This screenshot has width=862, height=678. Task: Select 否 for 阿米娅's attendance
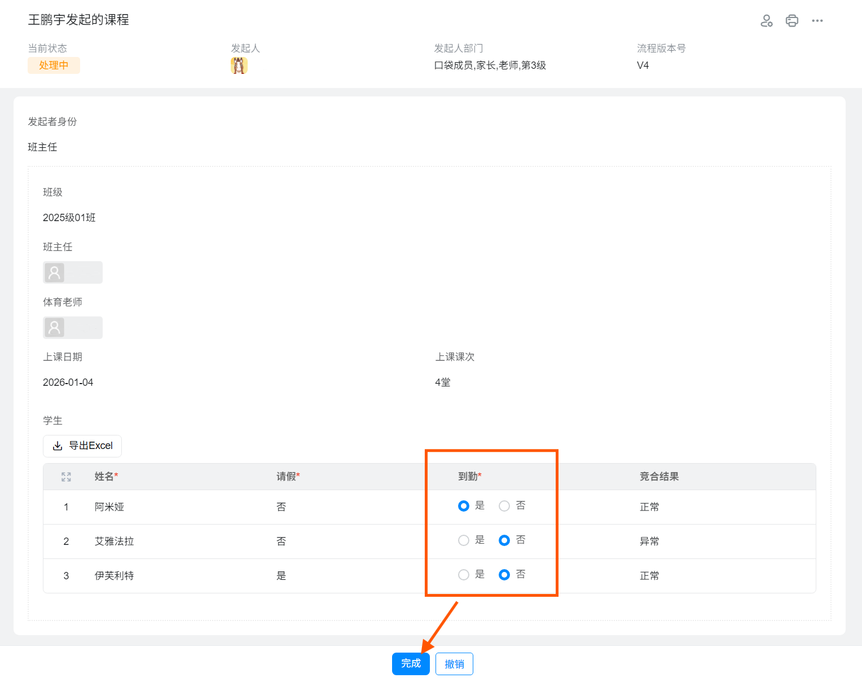click(x=504, y=506)
